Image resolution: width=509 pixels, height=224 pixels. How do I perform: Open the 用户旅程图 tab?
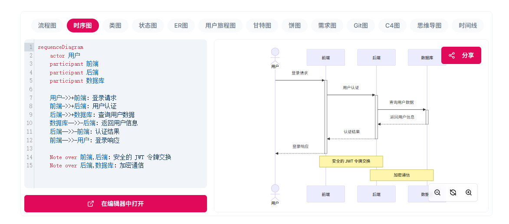coord(220,26)
